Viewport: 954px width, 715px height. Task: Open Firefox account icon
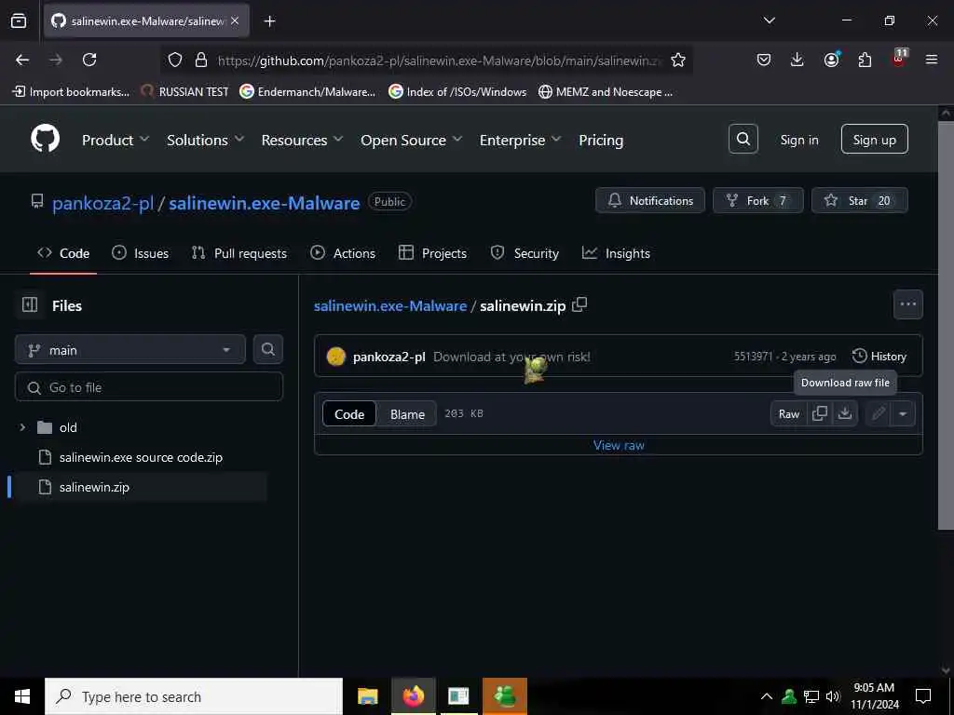[831, 60]
